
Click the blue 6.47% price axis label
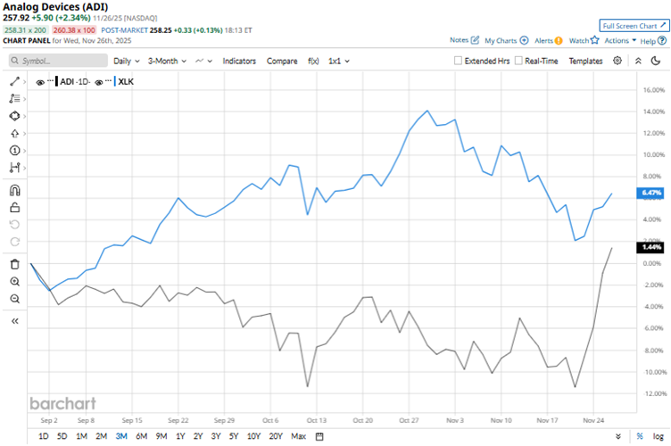[x=651, y=193]
